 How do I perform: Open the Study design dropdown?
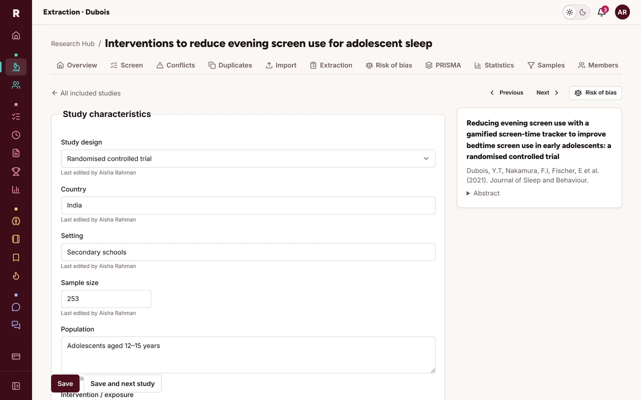pos(248,158)
